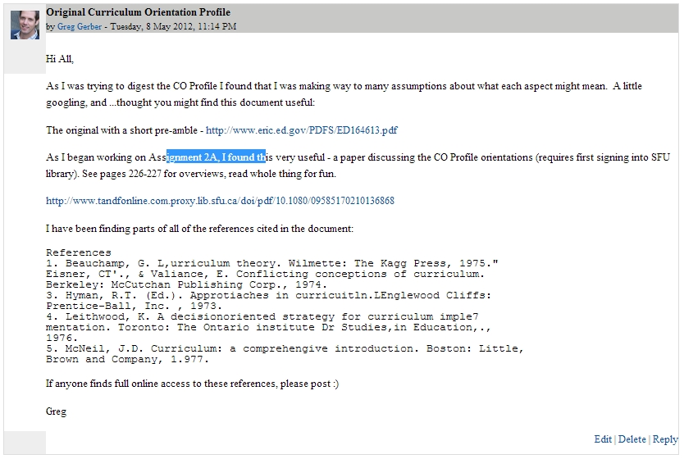Click the post title Original Curriculum Orientation Profile

coord(138,12)
